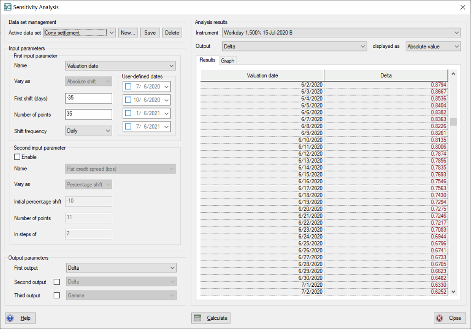471x329 pixels.
Task: Click the results scrollbar down arrow
Action: [x=453, y=291]
